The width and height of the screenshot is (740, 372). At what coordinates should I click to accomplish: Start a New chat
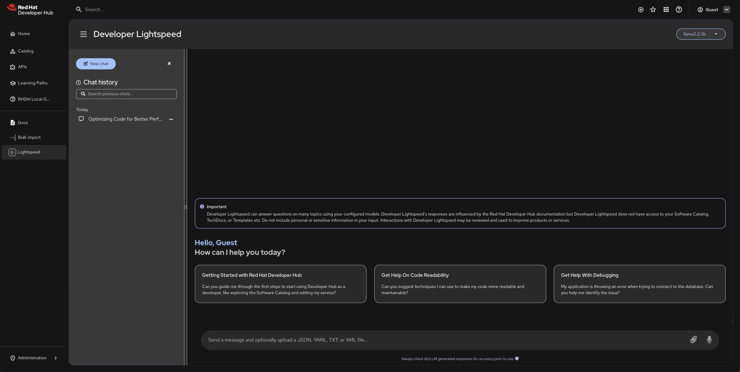(96, 64)
